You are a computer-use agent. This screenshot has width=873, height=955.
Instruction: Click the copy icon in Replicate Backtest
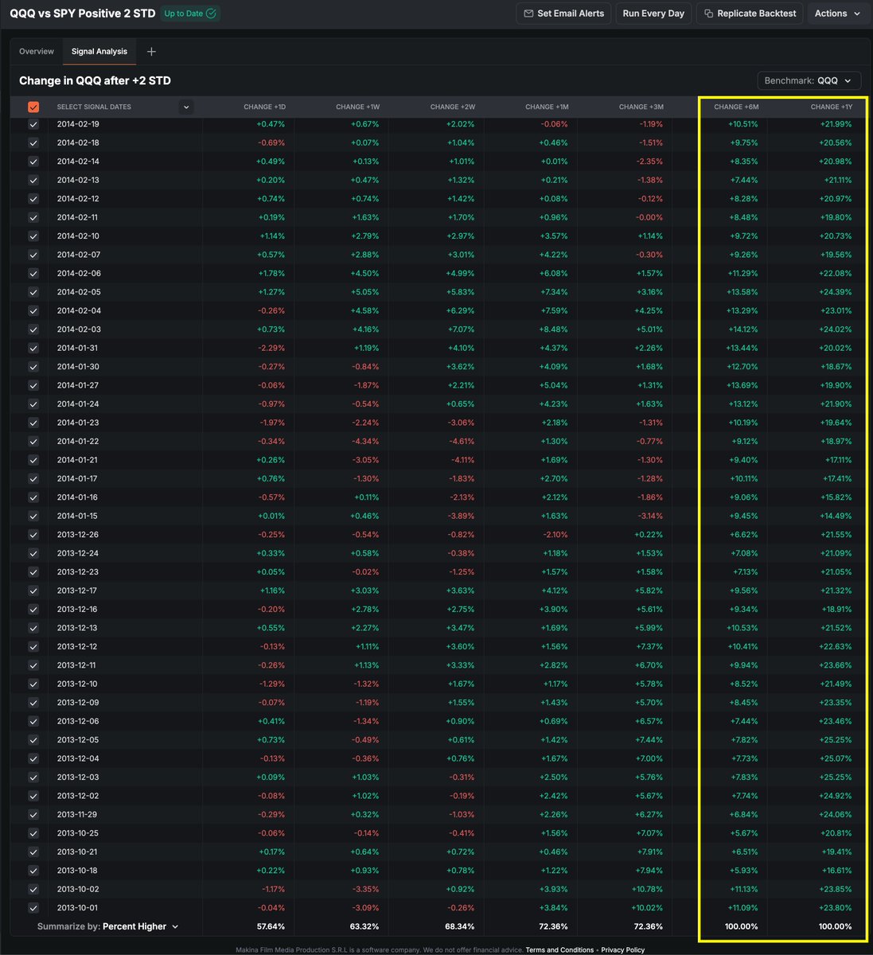[708, 14]
